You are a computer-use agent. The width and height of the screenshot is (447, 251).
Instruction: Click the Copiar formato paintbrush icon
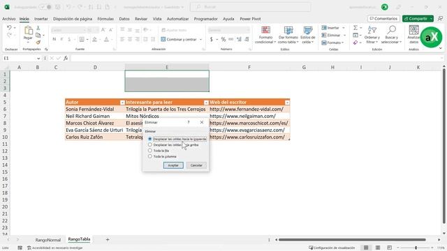tap(38, 43)
